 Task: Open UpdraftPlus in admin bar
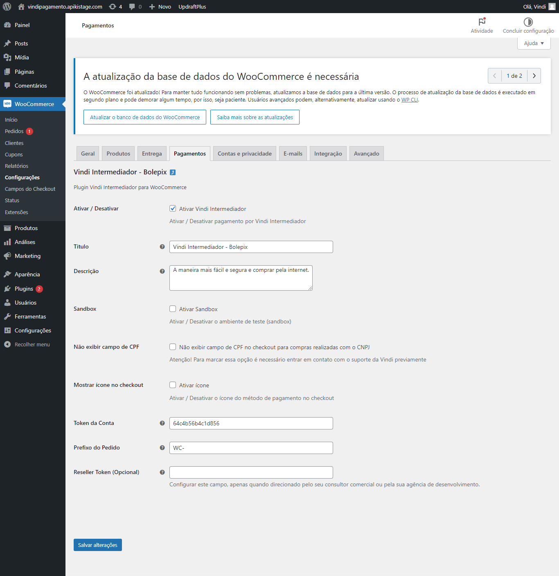pyautogui.click(x=192, y=7)
